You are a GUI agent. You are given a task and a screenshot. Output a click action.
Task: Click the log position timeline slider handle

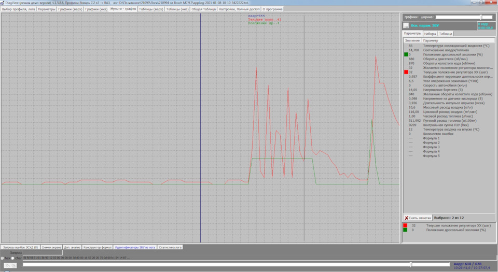point(411,264)
